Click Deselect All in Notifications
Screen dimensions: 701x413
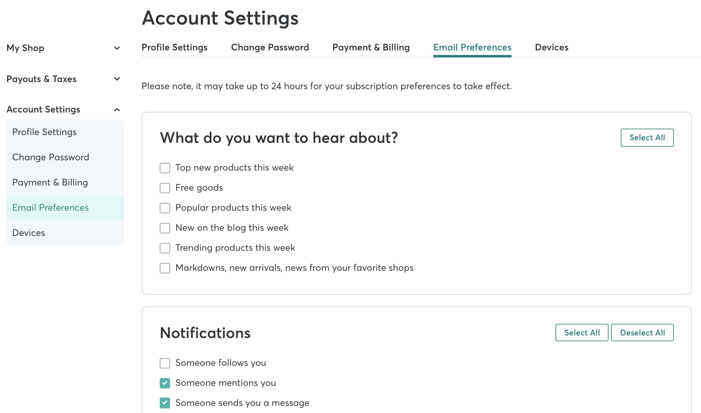coord(642,333)
